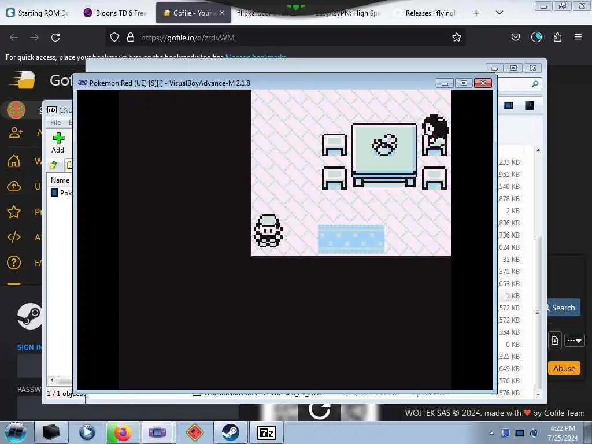Go back to the previous page
This screenshot has height=444, width=592.
click(14, 38)
